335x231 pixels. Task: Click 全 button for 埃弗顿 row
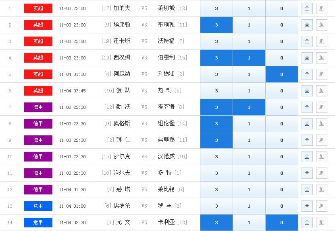click(307, 25)
